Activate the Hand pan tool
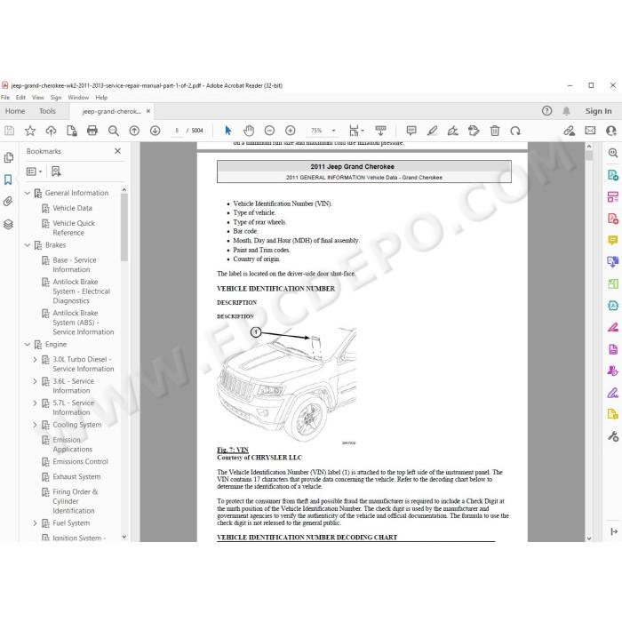The width and height of the screenshot is (622, 622). 249,131
